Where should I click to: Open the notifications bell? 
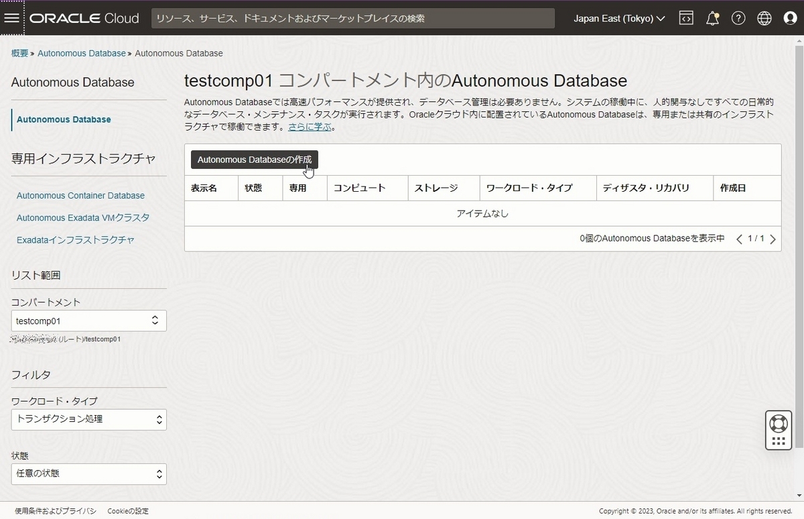click(x=712, y=18)
